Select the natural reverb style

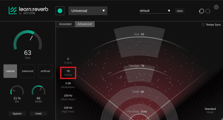coord(10,71)
